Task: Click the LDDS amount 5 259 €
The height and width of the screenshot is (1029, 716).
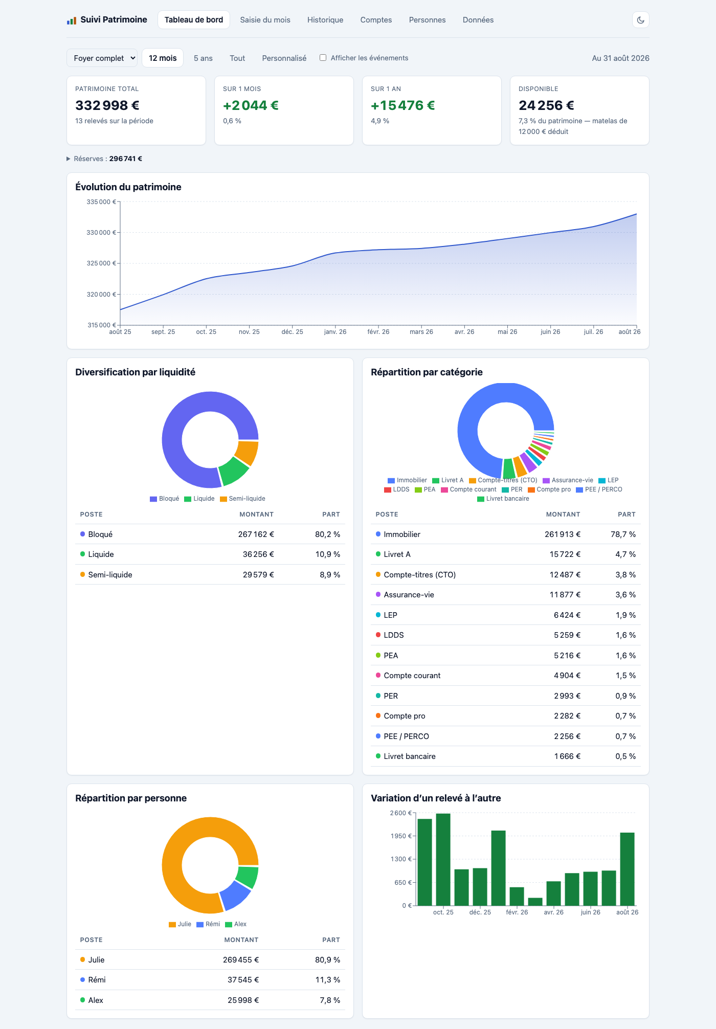Action: [567, 635]
